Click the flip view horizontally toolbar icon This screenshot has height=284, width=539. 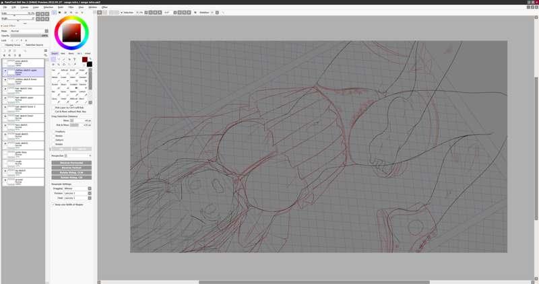pos(195,12)
